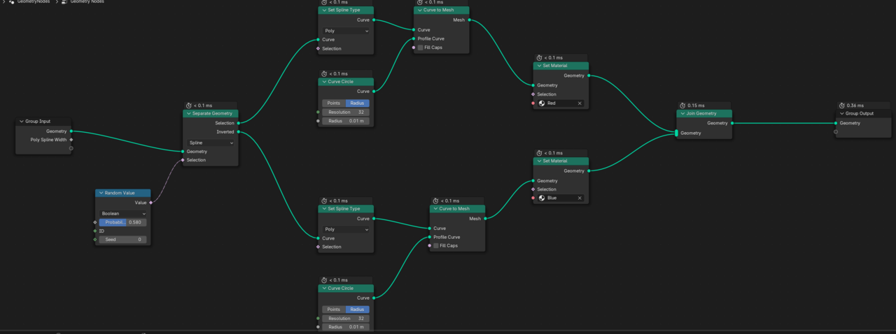Collapse the Random Value node
The height and width of the screenshot is (334, 896).
click(101, 193)
